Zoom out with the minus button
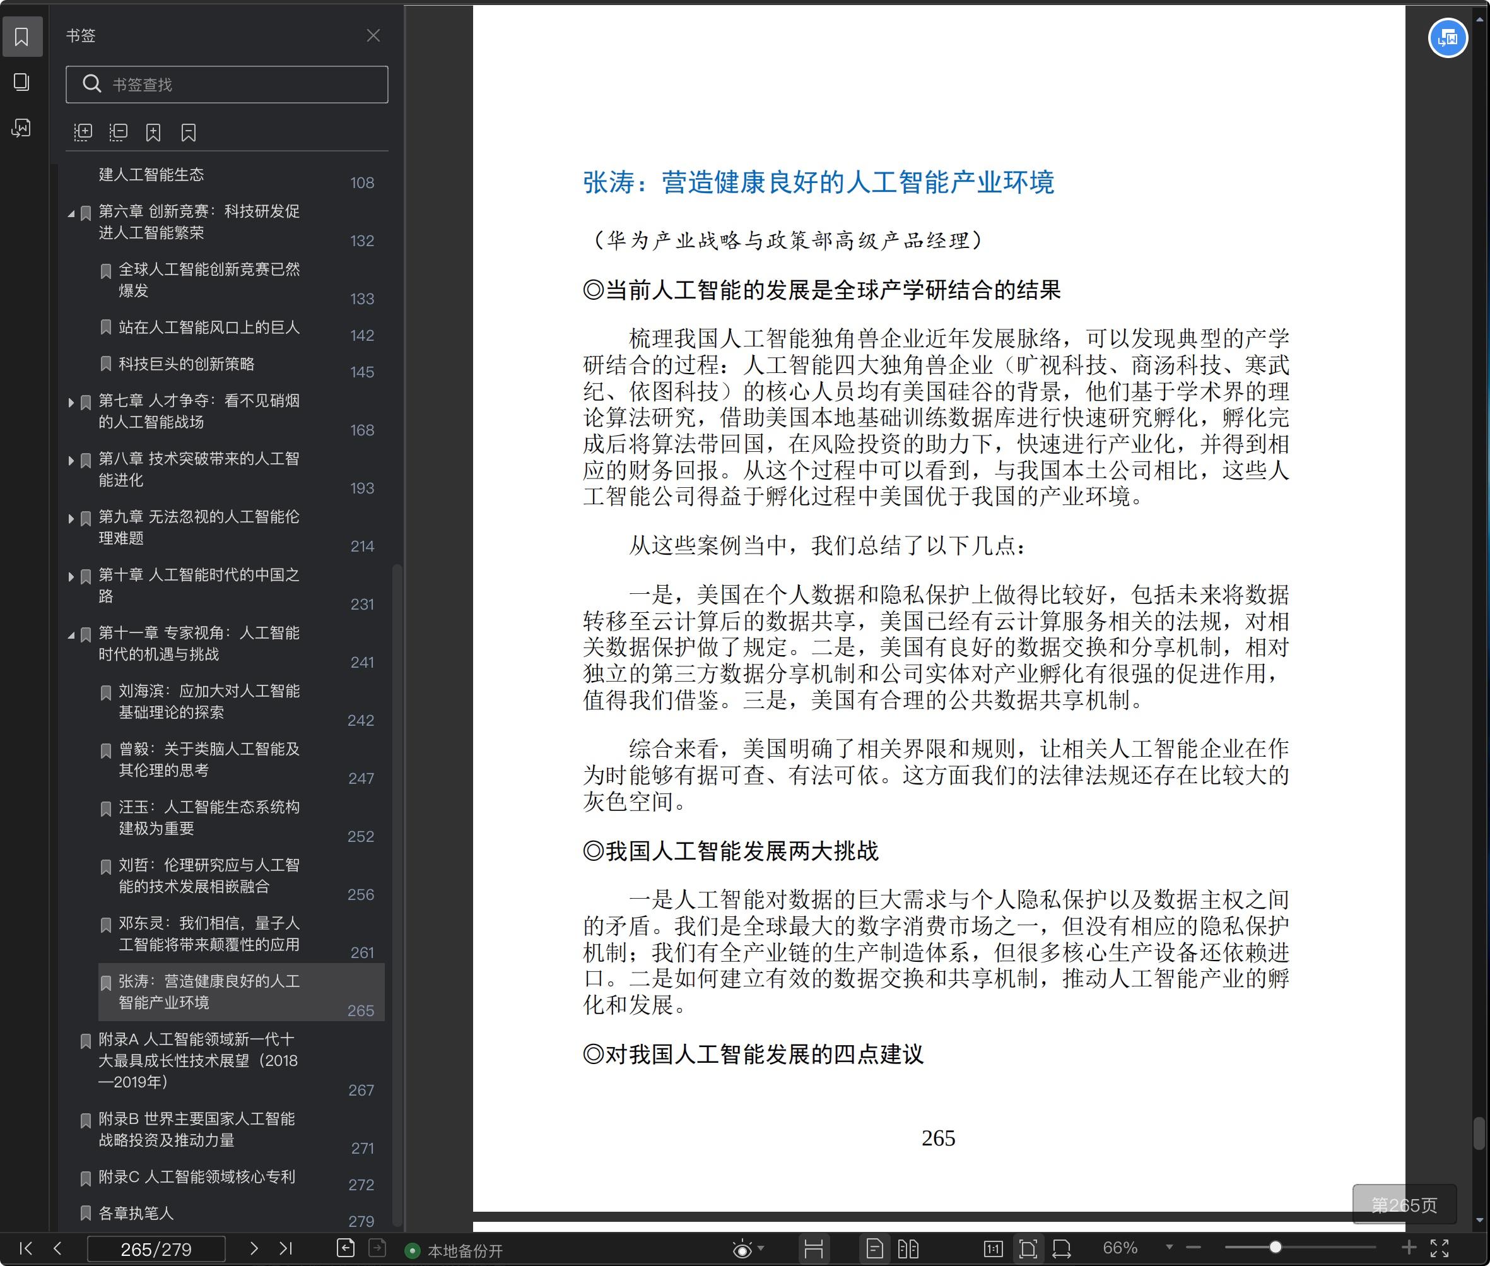The width and height of the screenshot is (1490, 1266). 1193,1247
